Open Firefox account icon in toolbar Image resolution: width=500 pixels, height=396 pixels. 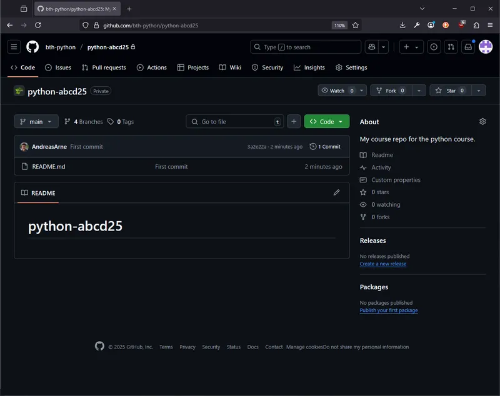[431, 25]
